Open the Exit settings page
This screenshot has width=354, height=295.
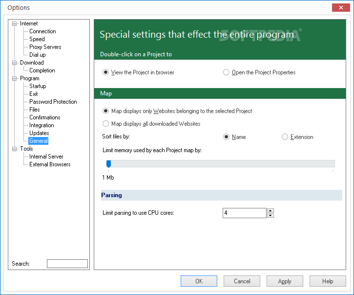click(x=33, y=94)
